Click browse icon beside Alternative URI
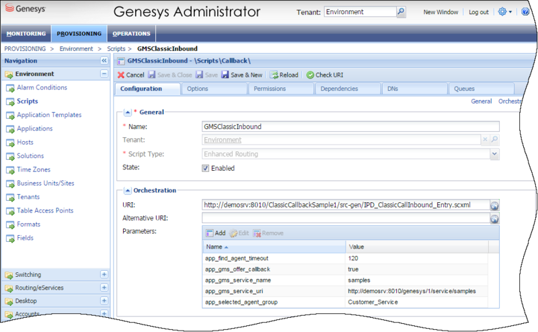 pos(494,219)
